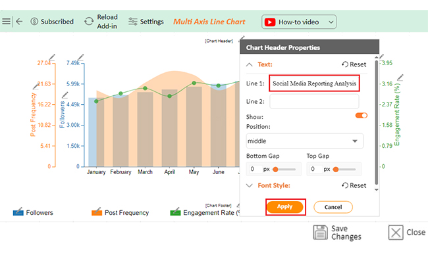428x253 pixels.
Task: Click the scrollbar down arrow in panel
Action: (377, 190)
